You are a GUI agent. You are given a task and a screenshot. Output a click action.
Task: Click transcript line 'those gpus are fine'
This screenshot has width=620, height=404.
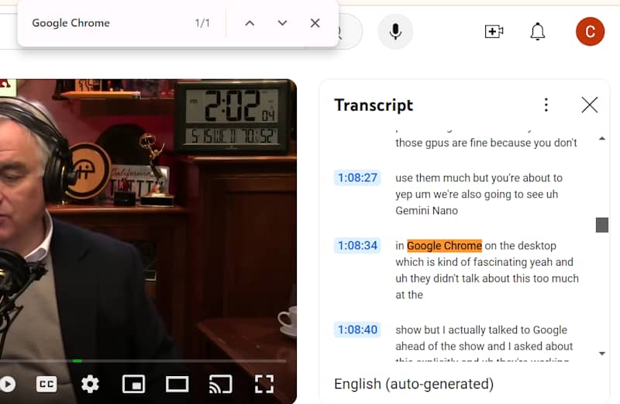[x=486, y=143]
